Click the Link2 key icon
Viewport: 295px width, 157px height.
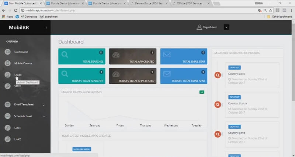(7, 139)
